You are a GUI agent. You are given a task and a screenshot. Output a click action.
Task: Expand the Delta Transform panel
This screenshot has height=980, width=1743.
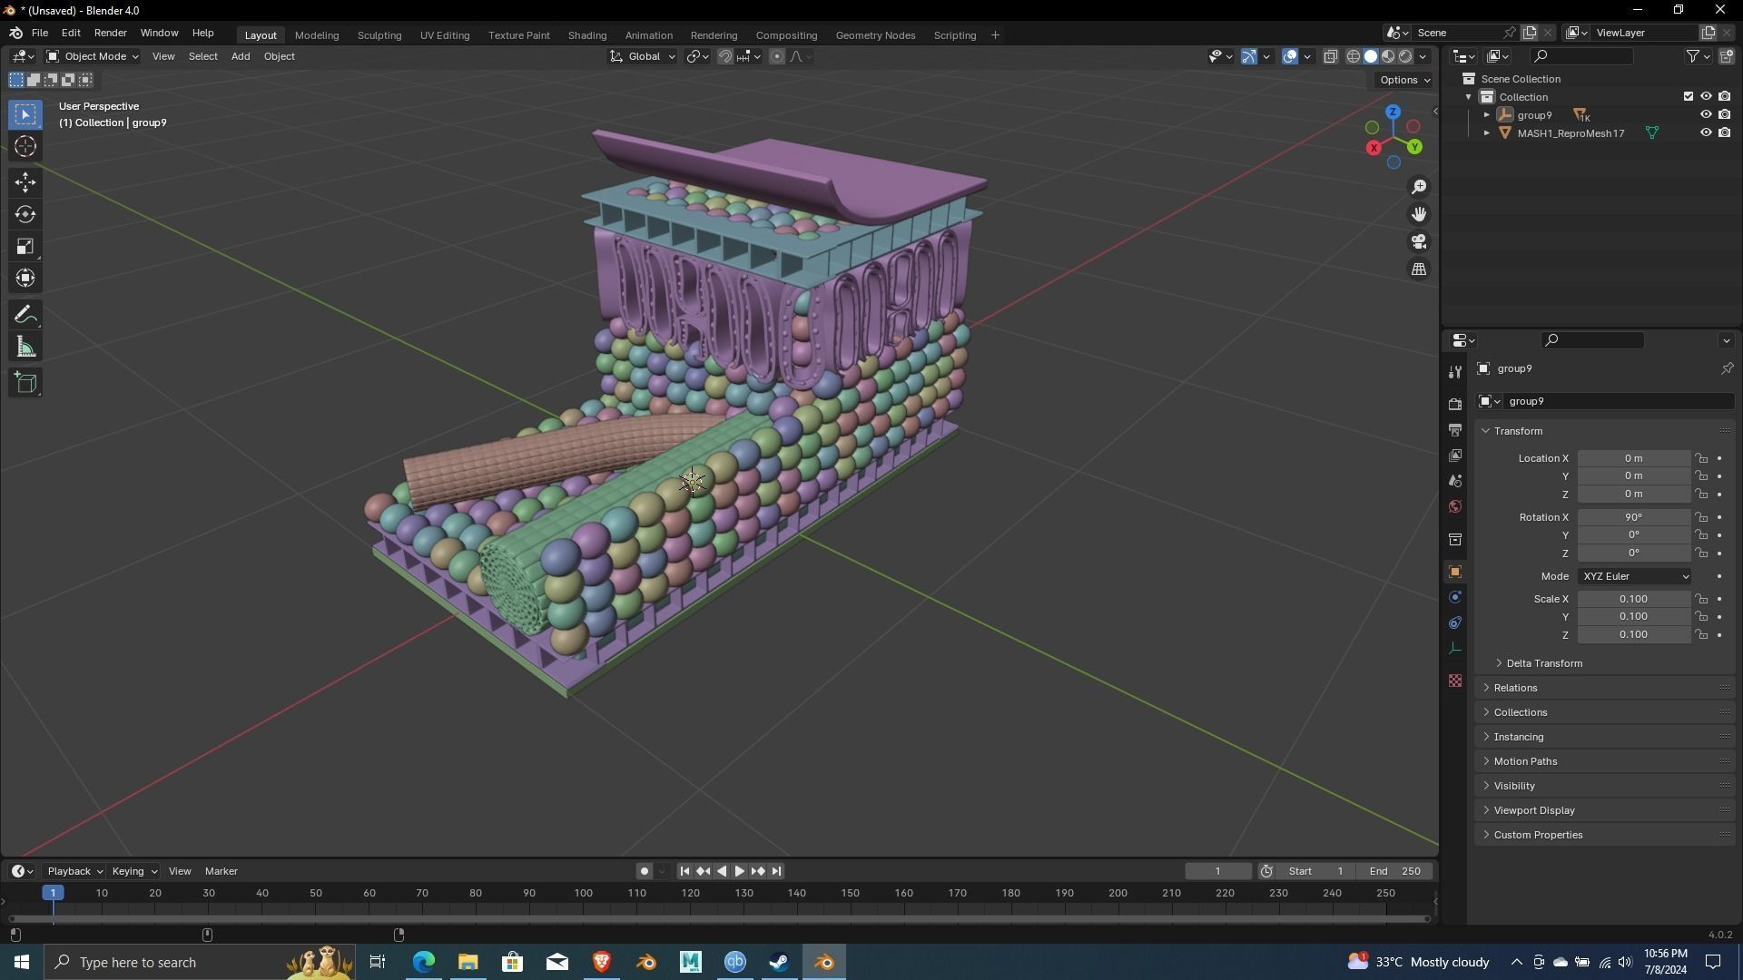[x=1543, y=663]
